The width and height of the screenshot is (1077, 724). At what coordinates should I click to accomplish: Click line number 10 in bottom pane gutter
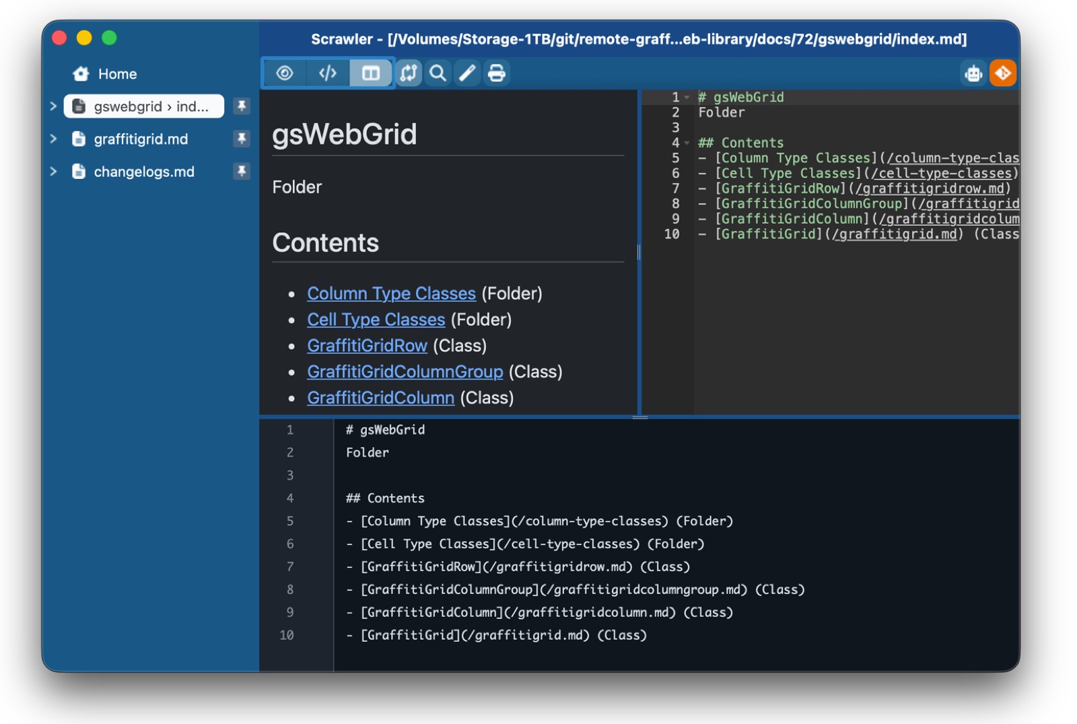coord(287,635)
